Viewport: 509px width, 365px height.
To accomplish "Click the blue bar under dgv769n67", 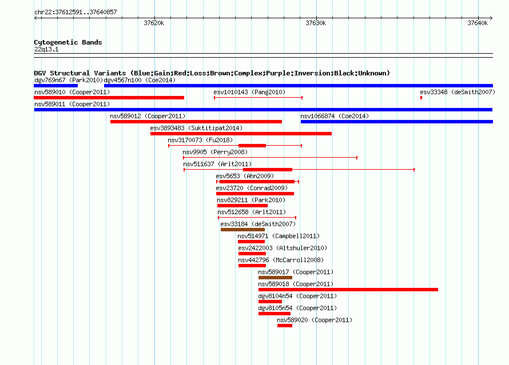I will coord(56,86).
